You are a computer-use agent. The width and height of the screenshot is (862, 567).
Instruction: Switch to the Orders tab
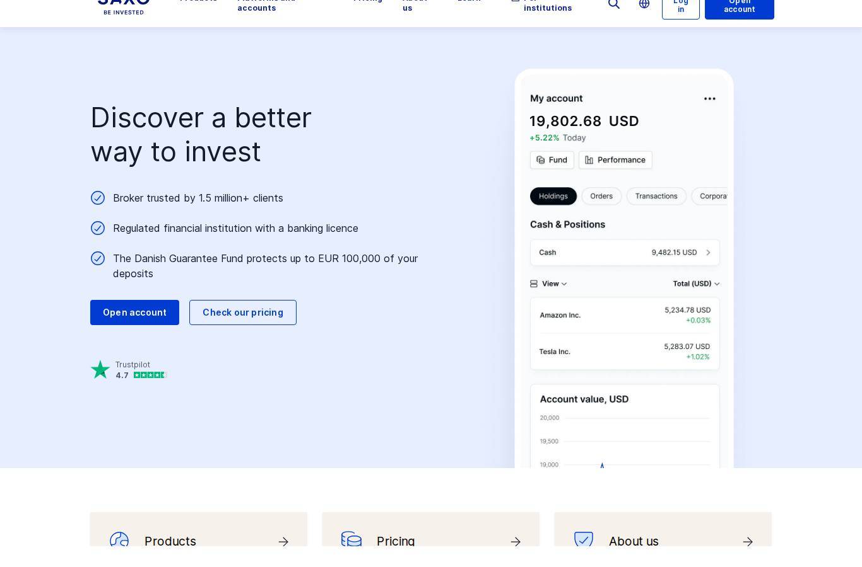[601, 196]
